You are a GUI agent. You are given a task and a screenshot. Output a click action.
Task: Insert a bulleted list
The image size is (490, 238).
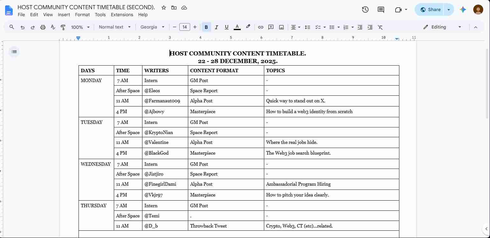click(x=332, y=27)
